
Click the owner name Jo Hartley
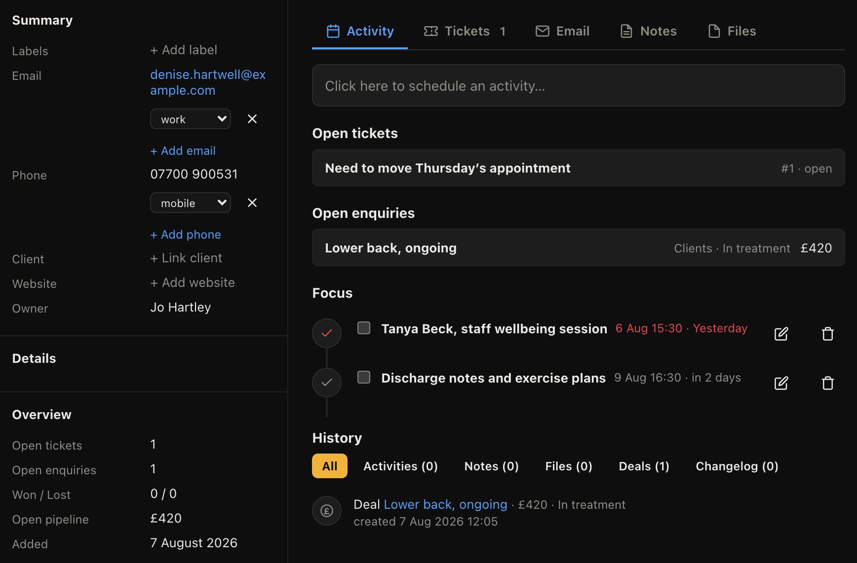coord(181,307)
